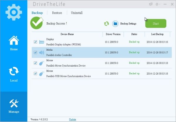This screenshot has height=122, width=176.
Task: Select Parallels Audio Controller text
Action: [x=59, y=55]
